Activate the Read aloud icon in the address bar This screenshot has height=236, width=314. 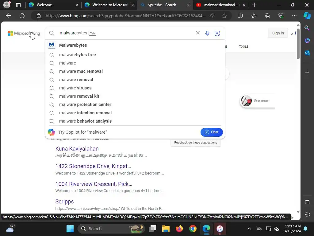click(212, 16)
